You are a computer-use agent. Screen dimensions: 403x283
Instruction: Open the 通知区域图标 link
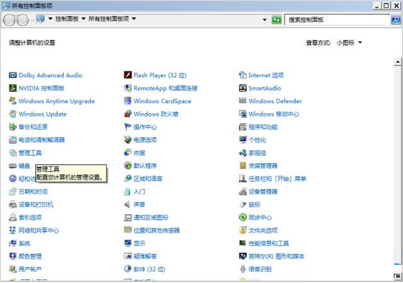coord(151,217)
